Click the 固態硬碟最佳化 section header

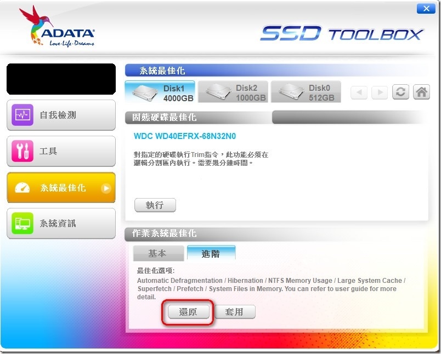[x=164, y=117]
